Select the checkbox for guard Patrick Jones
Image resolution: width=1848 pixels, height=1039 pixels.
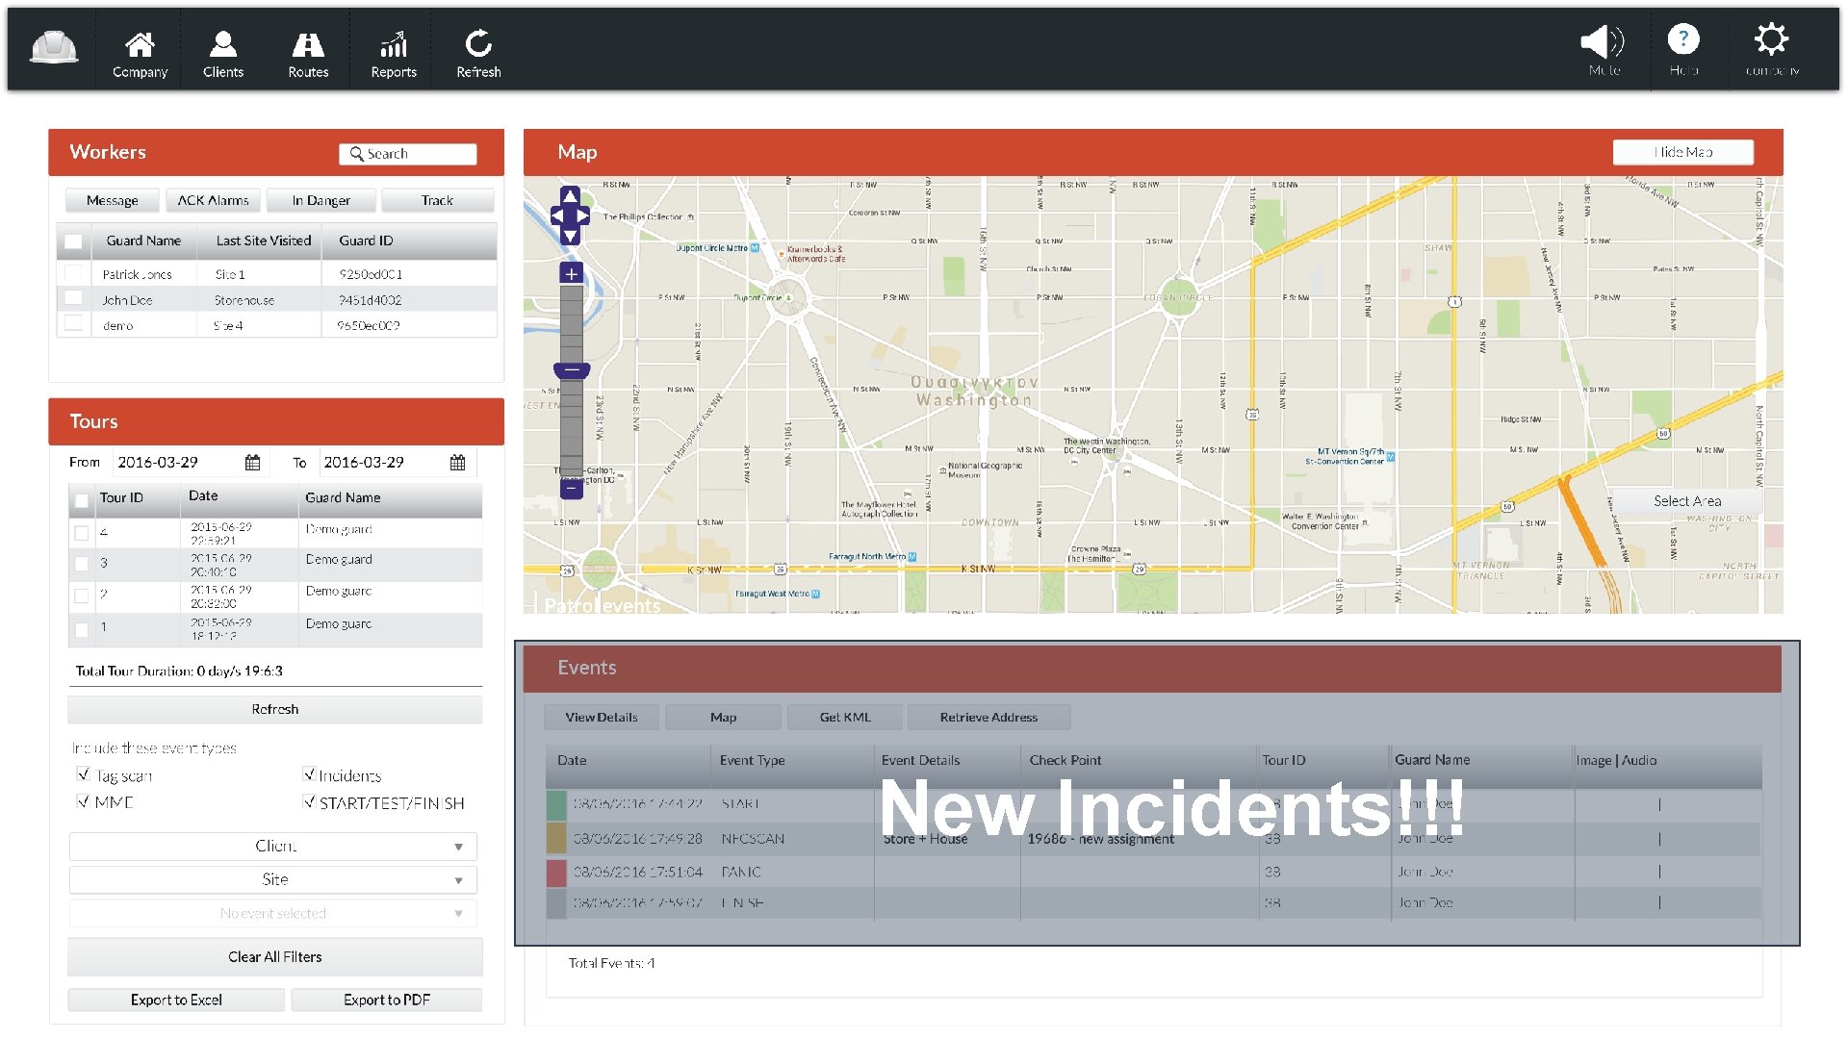(73, 273)
